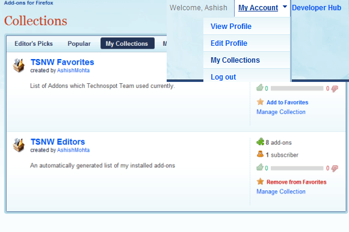This screenshot has width=349, height=232.
Task: Open the Developer Hub link
Action: 317,8
